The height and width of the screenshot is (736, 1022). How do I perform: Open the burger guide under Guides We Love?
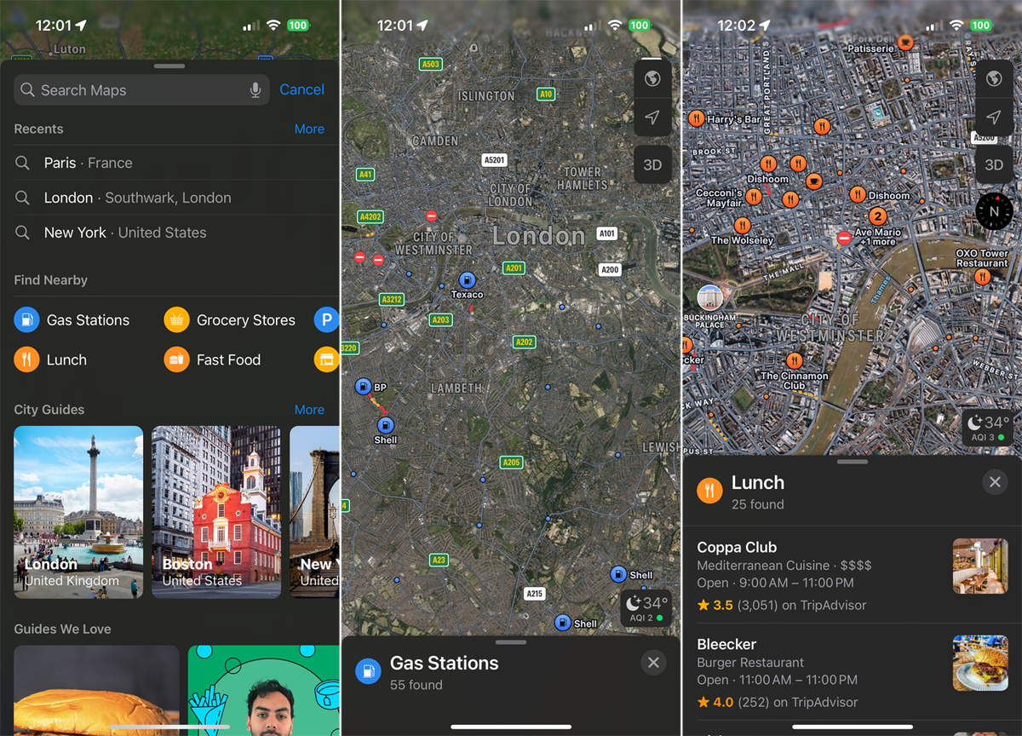pyautogui.click(x=96, y=690)
